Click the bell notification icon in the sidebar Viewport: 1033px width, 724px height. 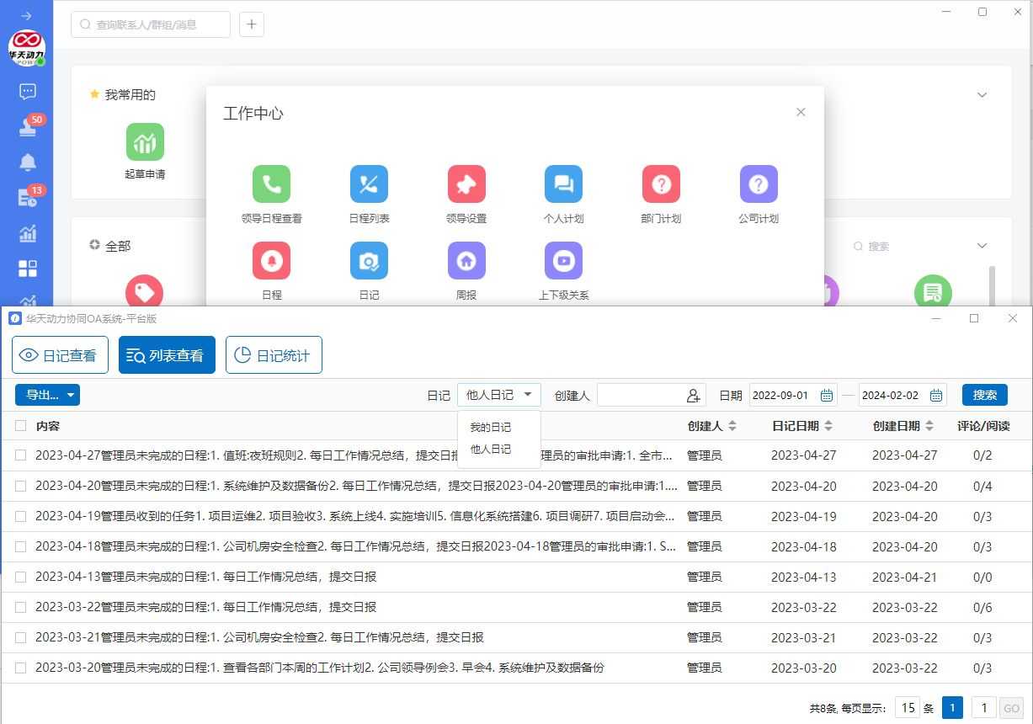click(28, 162)
